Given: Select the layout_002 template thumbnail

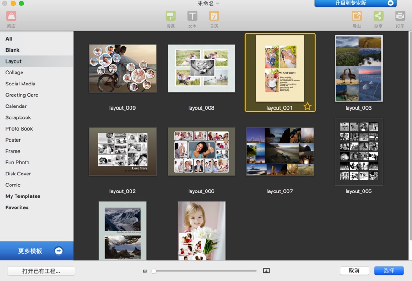Looking at the screenshot, I should click(x=123, y=152).
